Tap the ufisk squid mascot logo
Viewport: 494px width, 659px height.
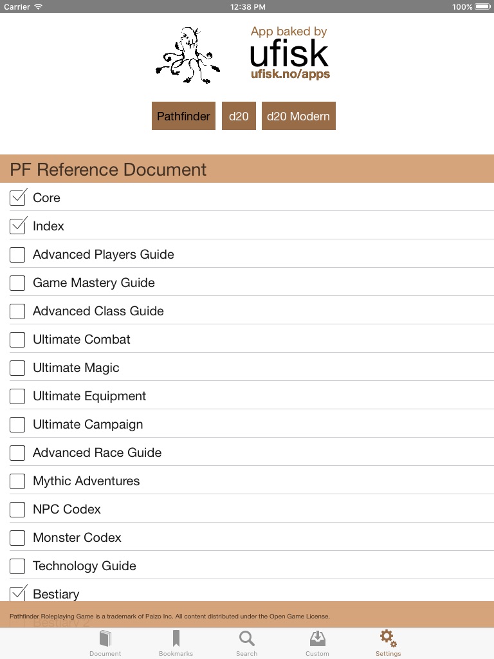[188, 55]
